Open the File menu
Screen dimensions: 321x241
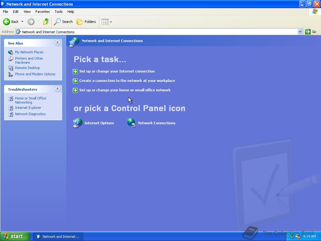click(x=5, y=12)
